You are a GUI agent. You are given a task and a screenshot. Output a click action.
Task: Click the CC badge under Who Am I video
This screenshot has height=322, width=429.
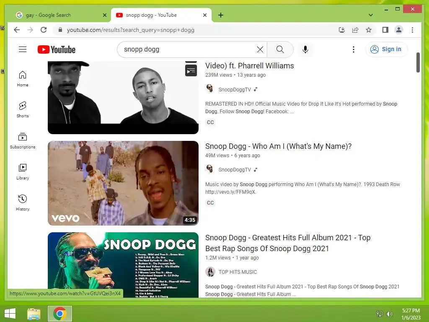(210, 203)
